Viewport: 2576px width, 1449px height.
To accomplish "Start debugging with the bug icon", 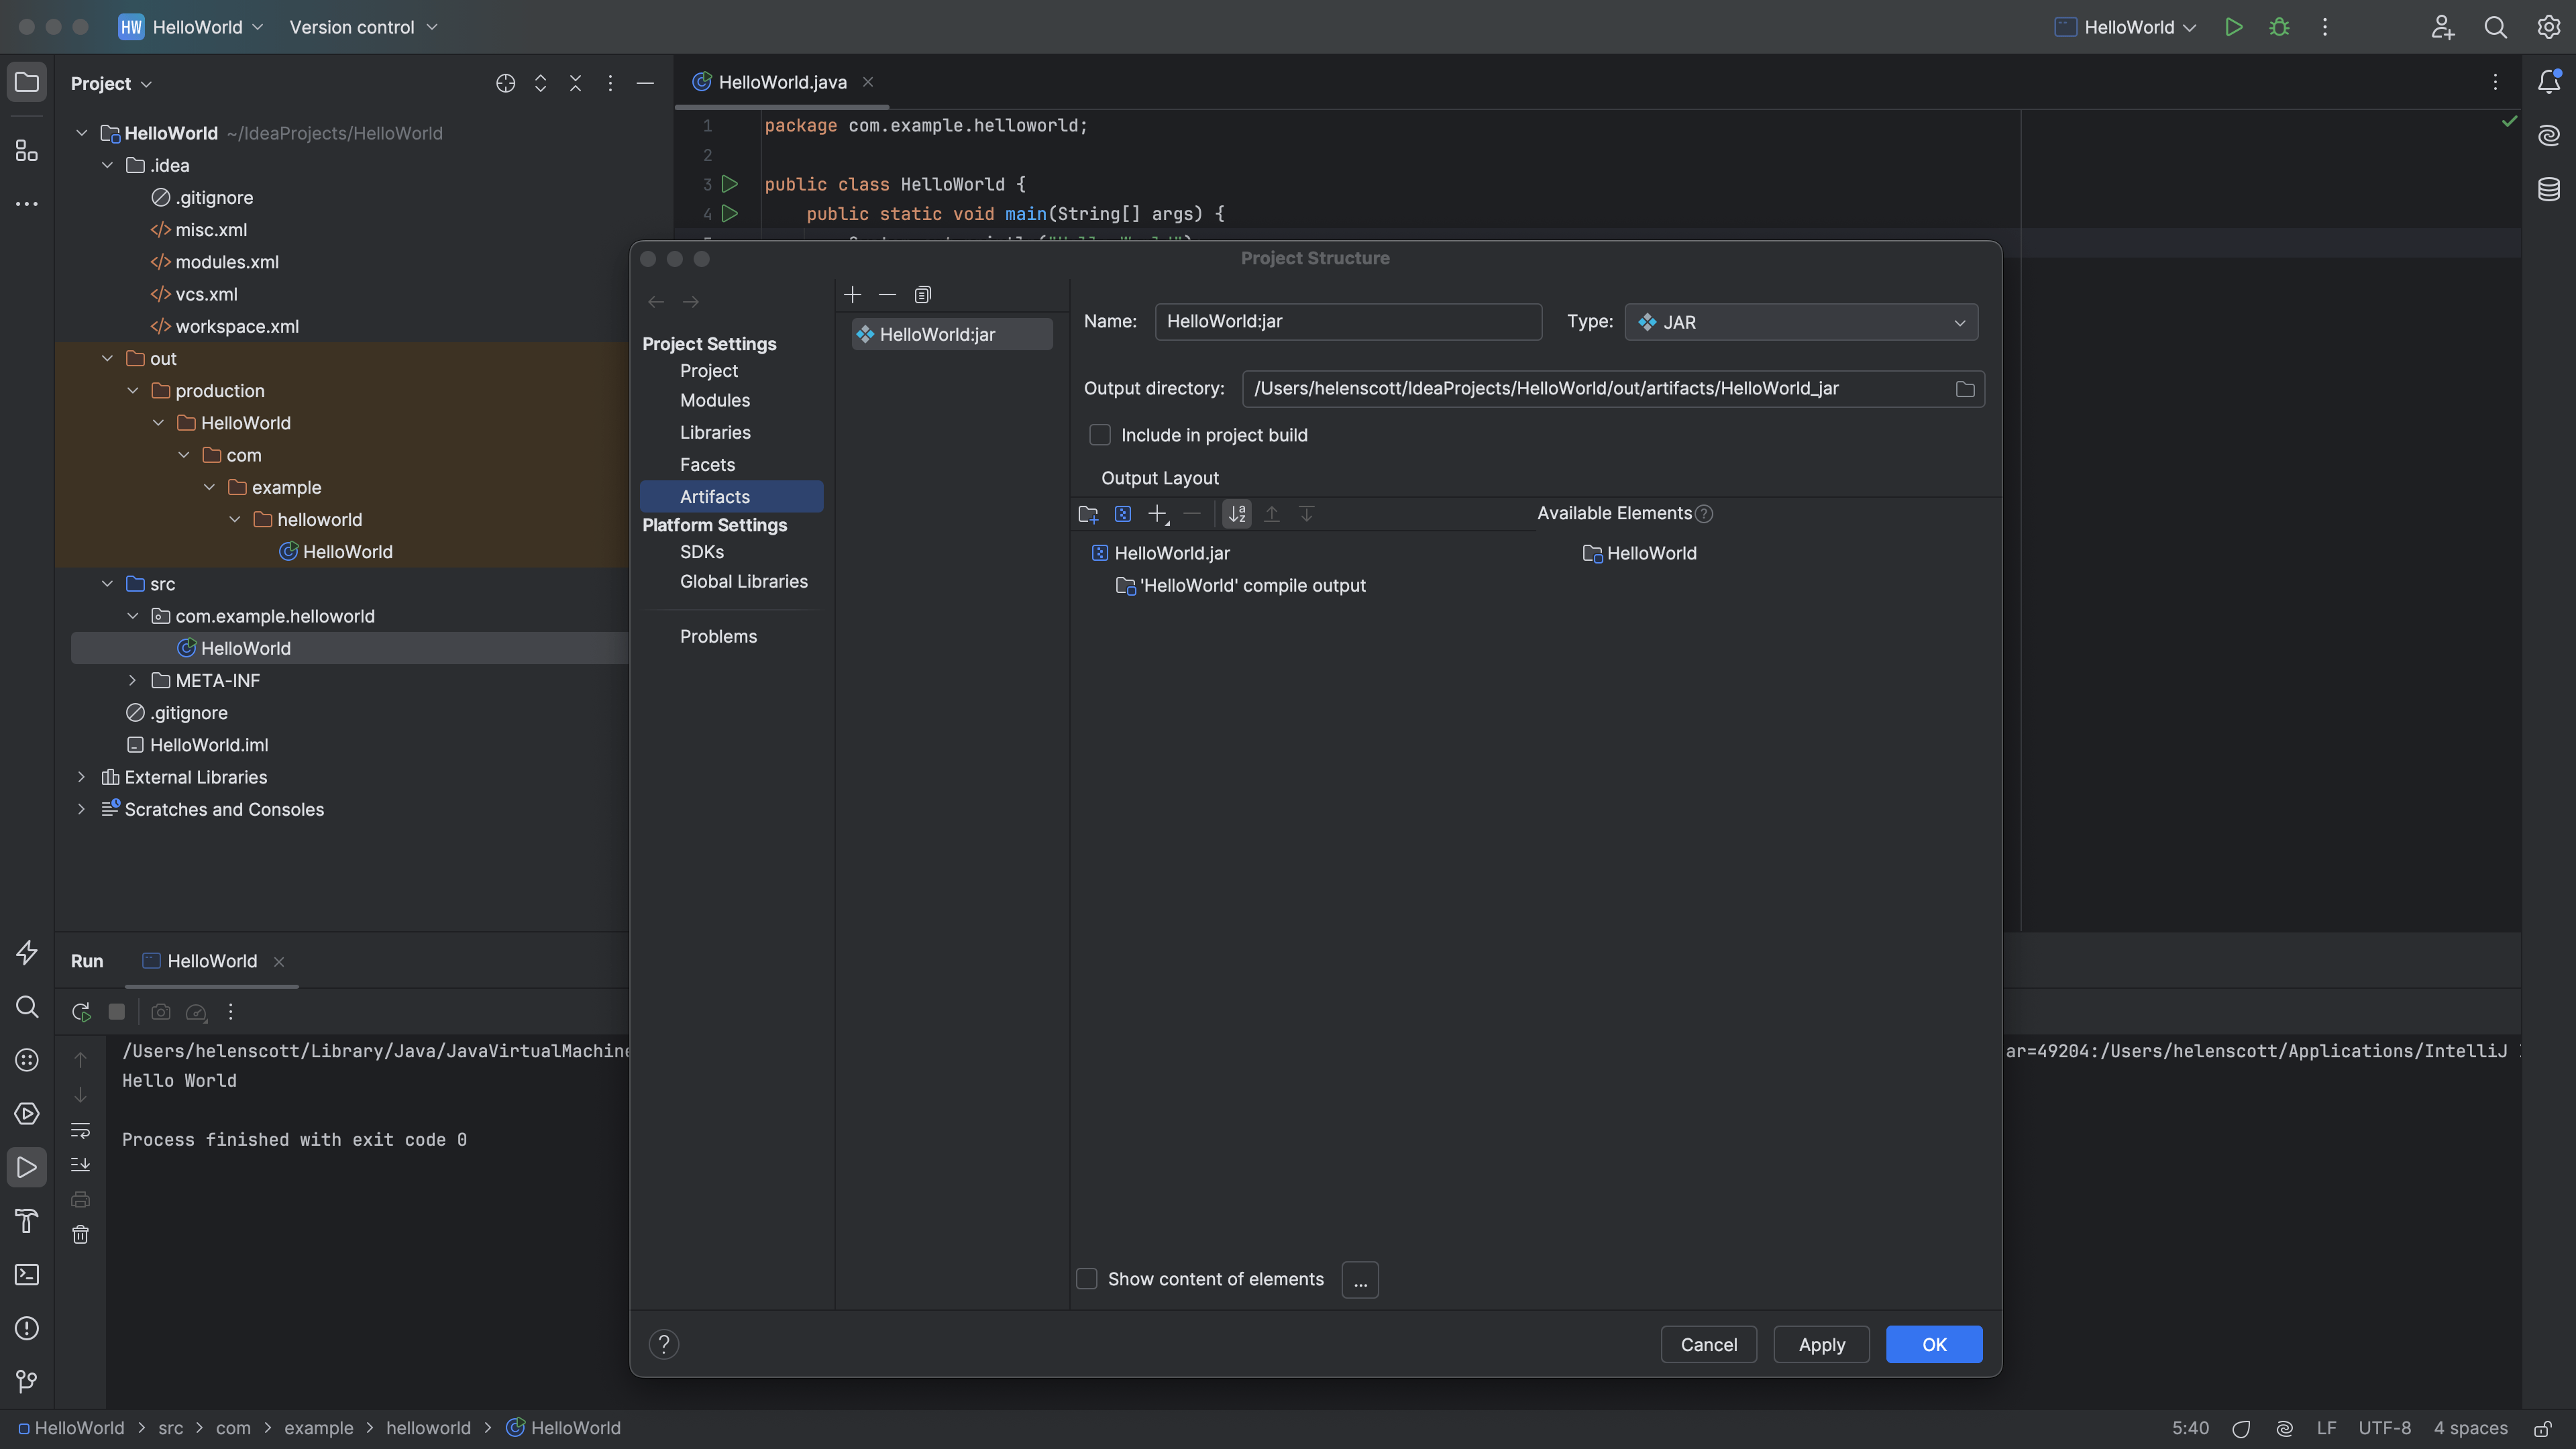I will (x=2280, y=27).
